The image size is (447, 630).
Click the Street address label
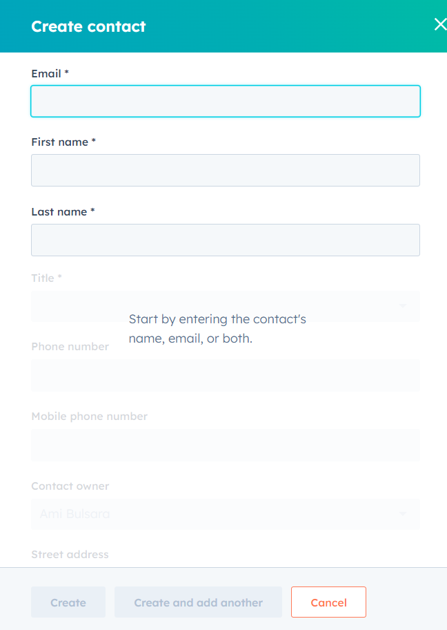(x=70, y=554)
